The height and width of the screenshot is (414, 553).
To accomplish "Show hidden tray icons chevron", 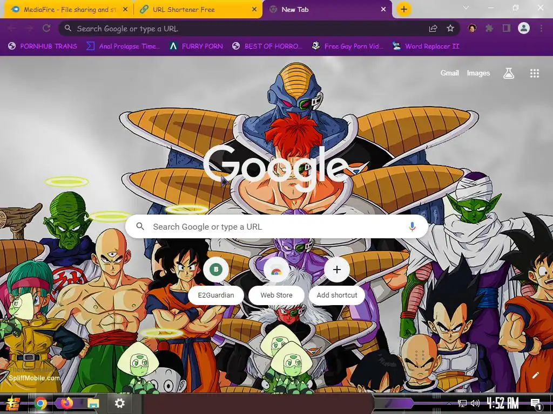I will click(449, 403).
